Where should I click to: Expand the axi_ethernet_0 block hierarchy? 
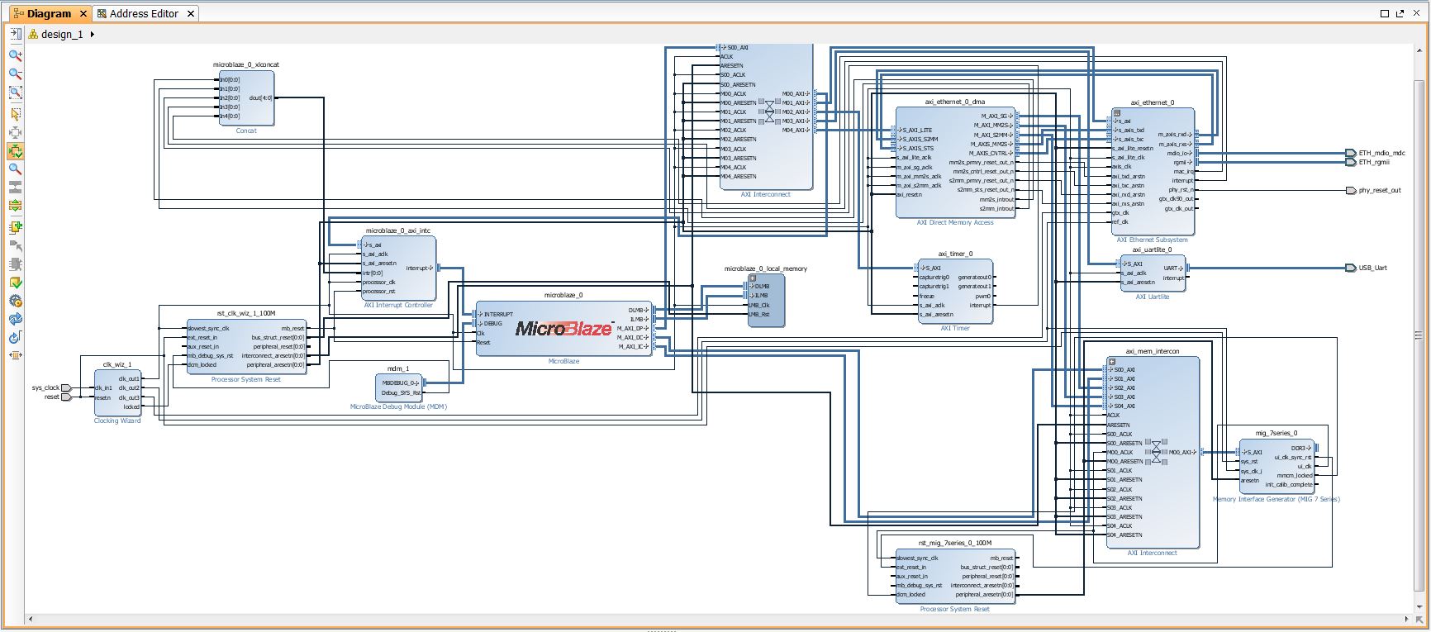click(1117, 112)
